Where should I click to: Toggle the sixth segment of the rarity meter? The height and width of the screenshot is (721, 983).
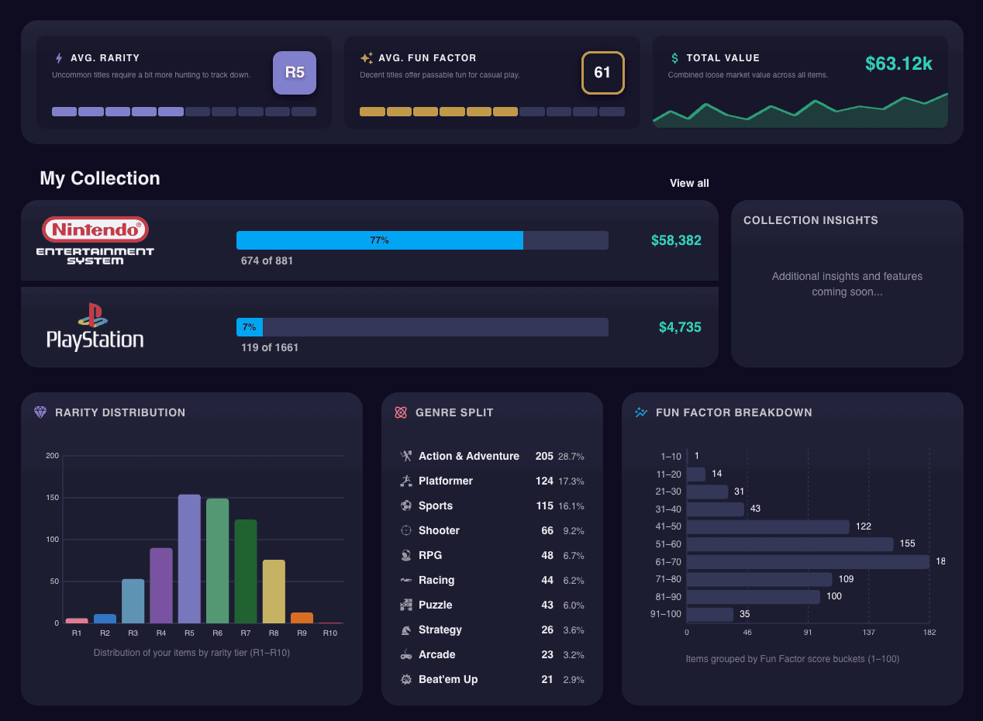(x=197, y=112)
